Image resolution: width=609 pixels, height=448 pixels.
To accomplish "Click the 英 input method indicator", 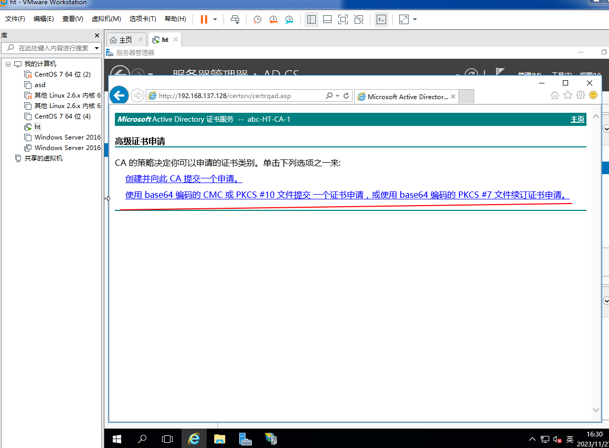I will pos(570,440).
